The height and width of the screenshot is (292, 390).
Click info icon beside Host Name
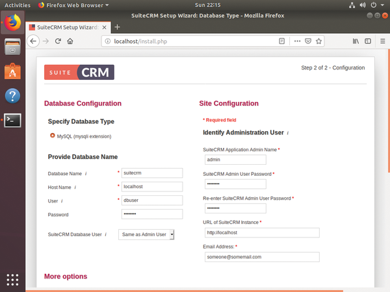75,188
